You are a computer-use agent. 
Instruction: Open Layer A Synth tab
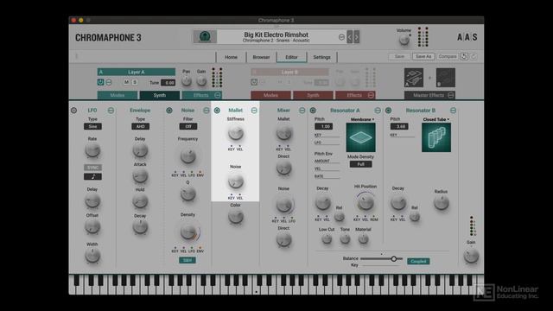[x=159, y=95]
